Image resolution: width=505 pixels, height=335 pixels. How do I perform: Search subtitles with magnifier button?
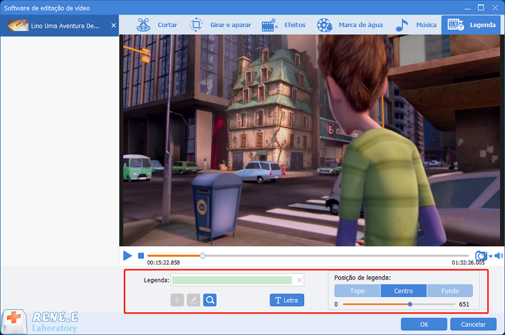pos(210,300)
